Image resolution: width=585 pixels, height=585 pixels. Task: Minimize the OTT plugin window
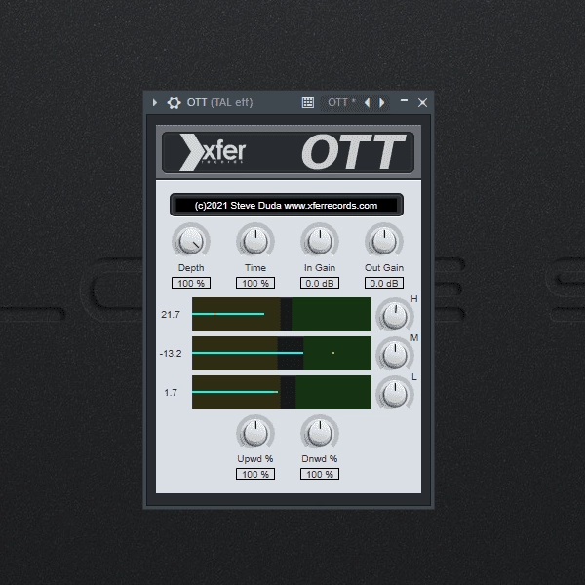[404, 100]
